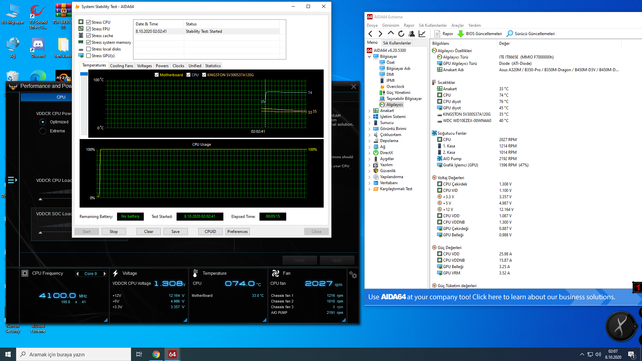
Task: Collapse the Bilgisayar tree node
Action: pos(369,56)
